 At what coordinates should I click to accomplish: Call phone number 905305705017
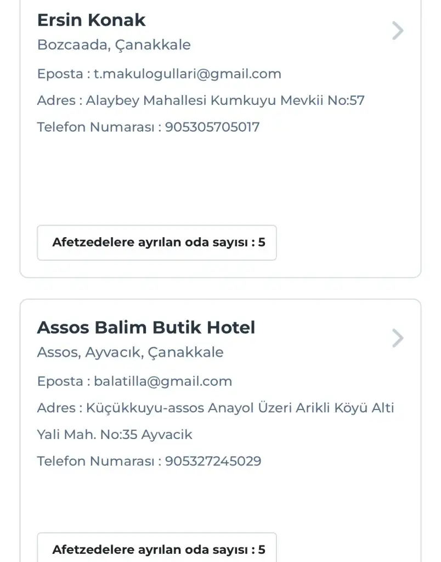click(212, 127)
